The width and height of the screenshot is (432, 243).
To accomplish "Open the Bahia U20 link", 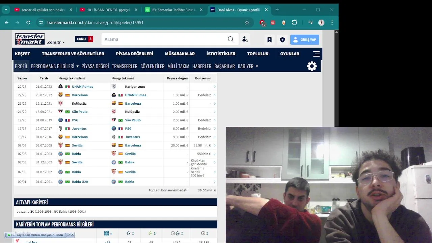I will 80,182.
